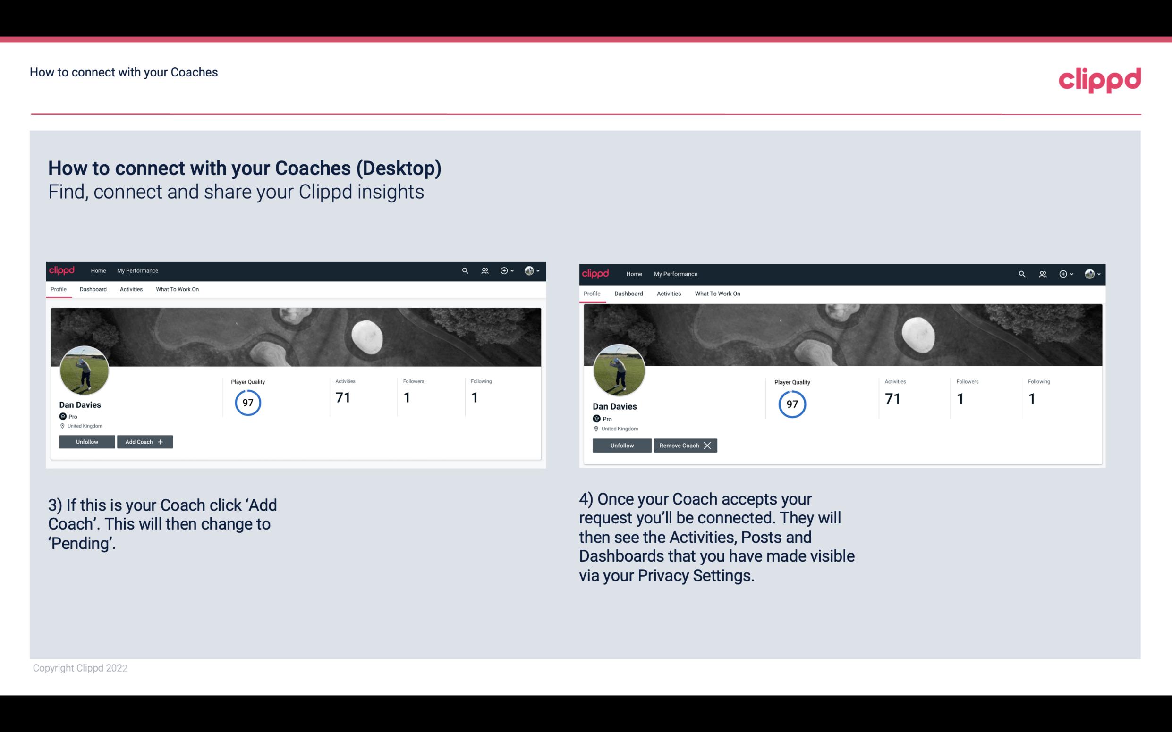Click 'Unfollow' button in right screenshot
1172x732 pixels.
(621, 445)
